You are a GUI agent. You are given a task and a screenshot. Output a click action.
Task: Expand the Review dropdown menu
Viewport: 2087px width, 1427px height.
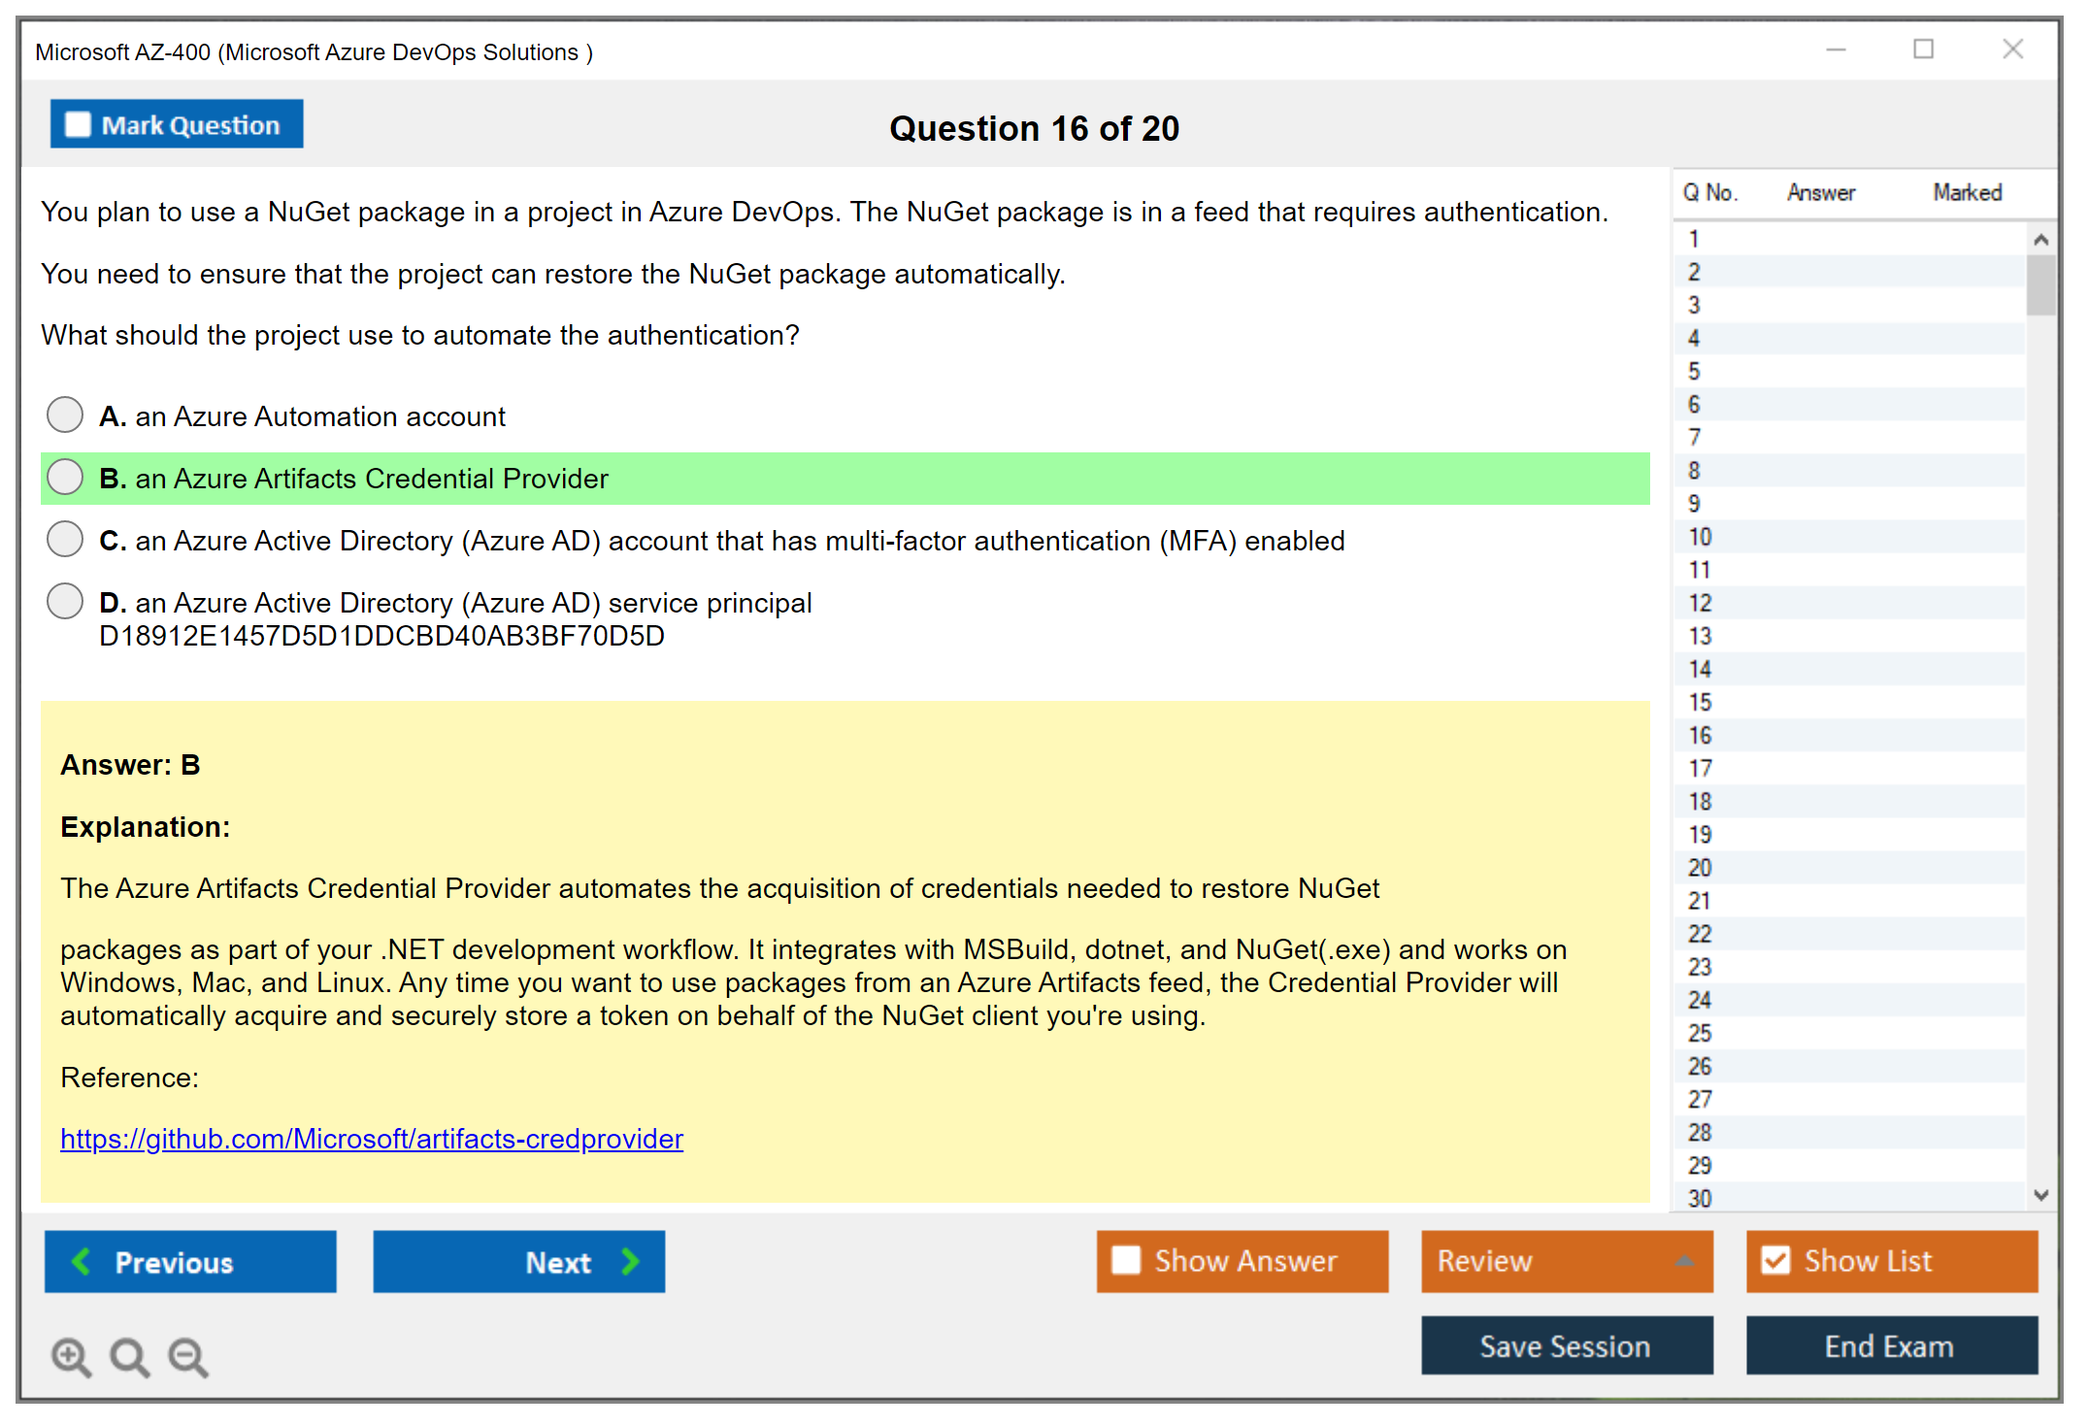coord(1684,1261)
